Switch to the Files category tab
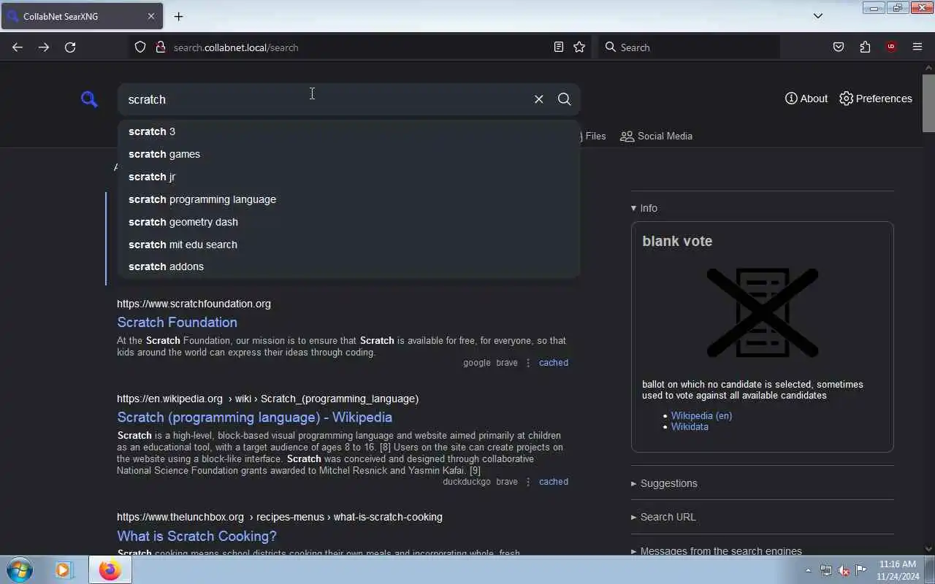 coord(593,136)
